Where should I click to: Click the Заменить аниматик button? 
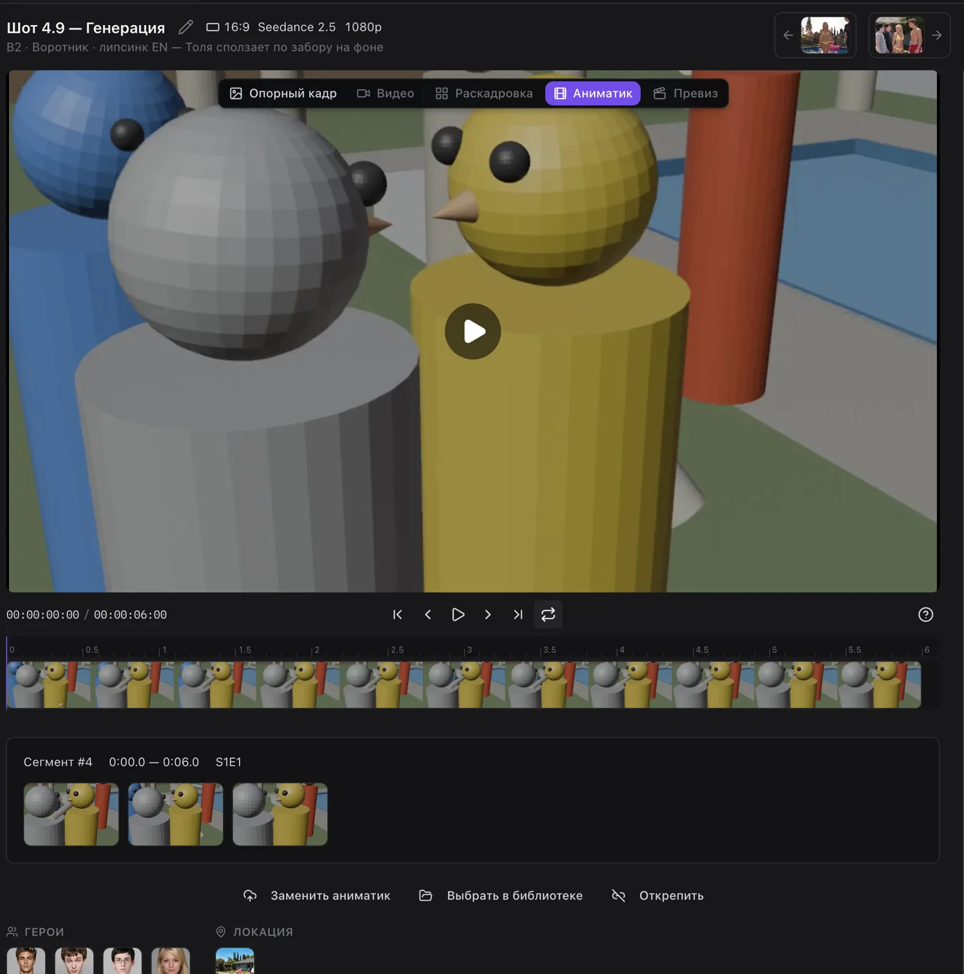point(317,896)
